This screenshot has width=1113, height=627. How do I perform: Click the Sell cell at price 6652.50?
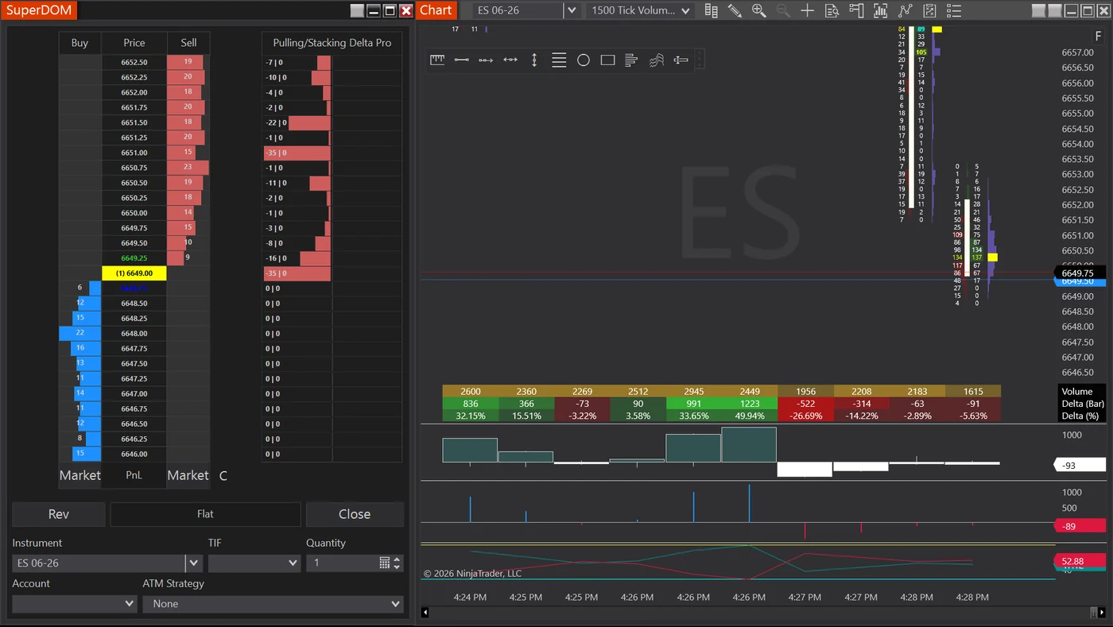pyautogui.click(x=188, y=62)
